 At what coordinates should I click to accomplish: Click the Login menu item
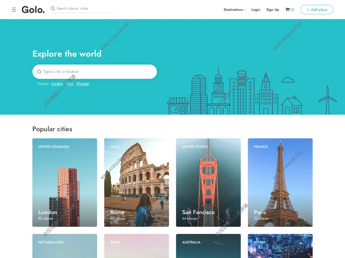pos(256,9)
